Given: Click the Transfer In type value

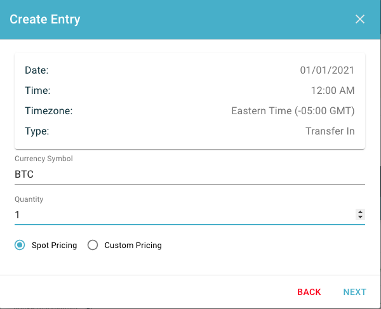Looking at the screenshot, I should [x=330, y=131].
